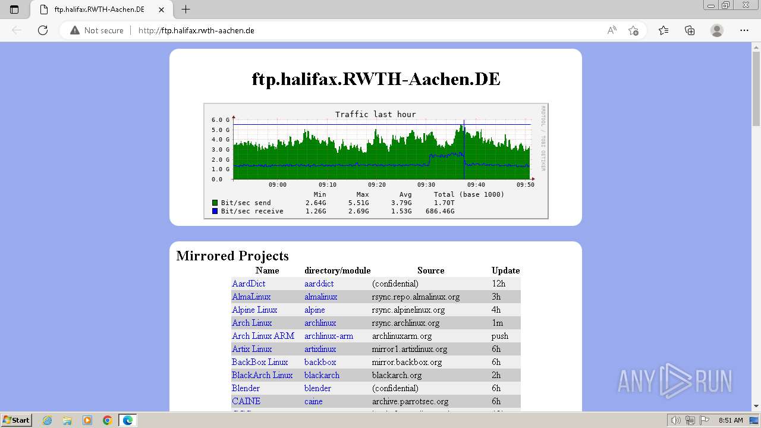
Task: Open the BlackArch Linux project link
Action: pyautogui.click(x=262, y=375)
